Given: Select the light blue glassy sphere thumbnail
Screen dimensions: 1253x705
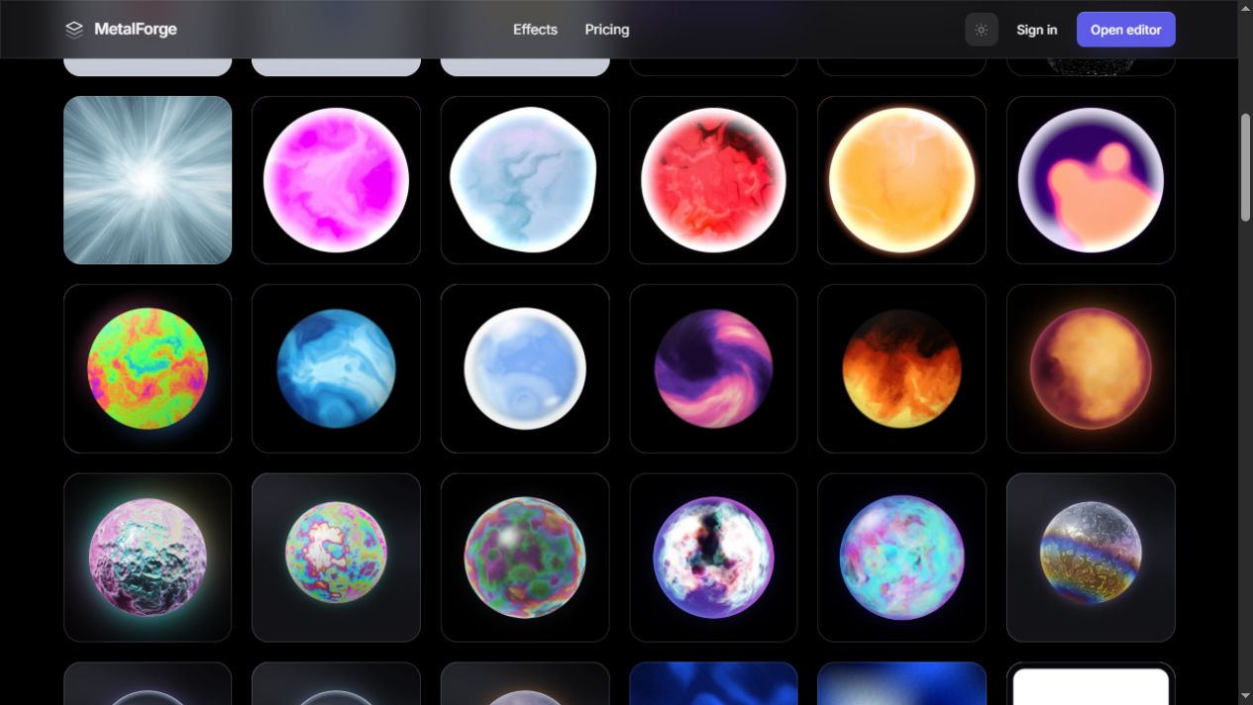Looking at the screenshot, I should pos(525,368).
